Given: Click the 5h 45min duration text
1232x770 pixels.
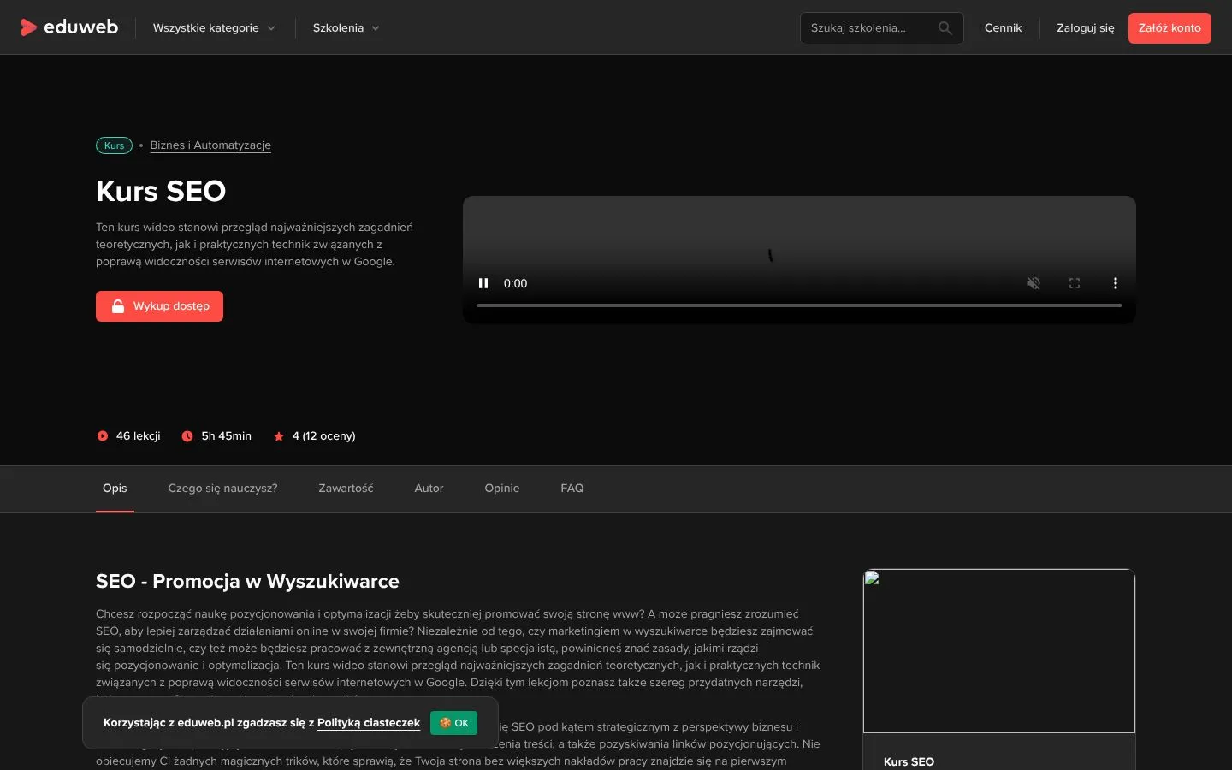Looking at the screenshot, I should 227,436.
